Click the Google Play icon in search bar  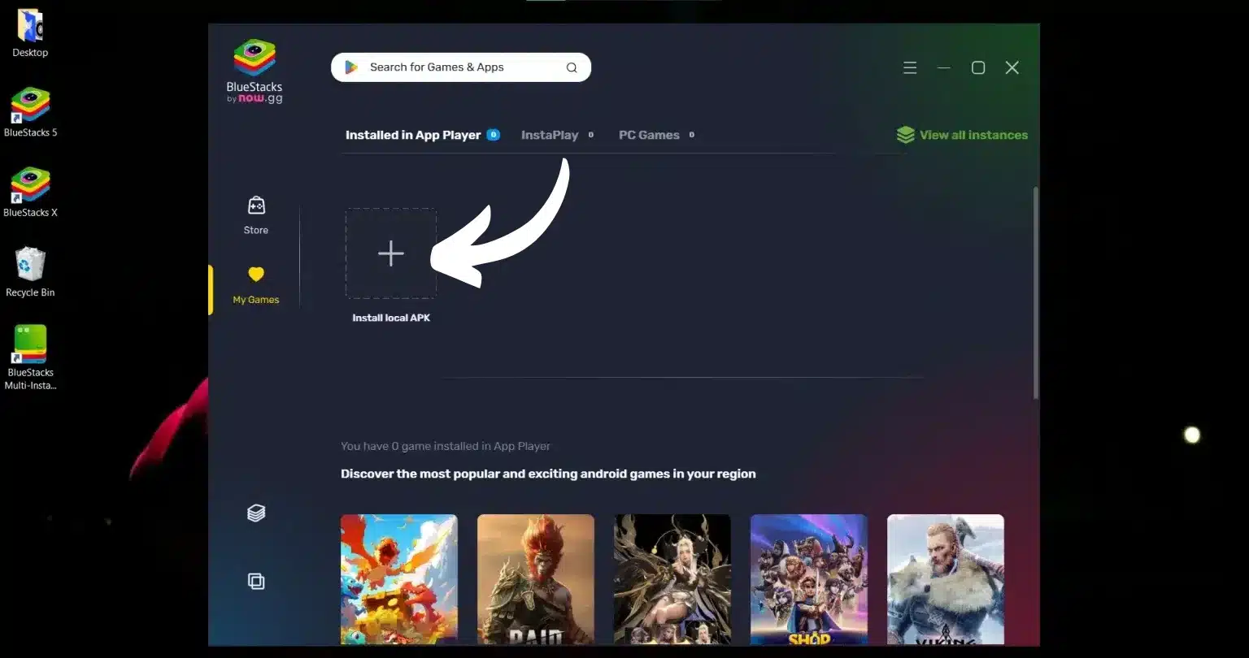[x=351, y=67]
